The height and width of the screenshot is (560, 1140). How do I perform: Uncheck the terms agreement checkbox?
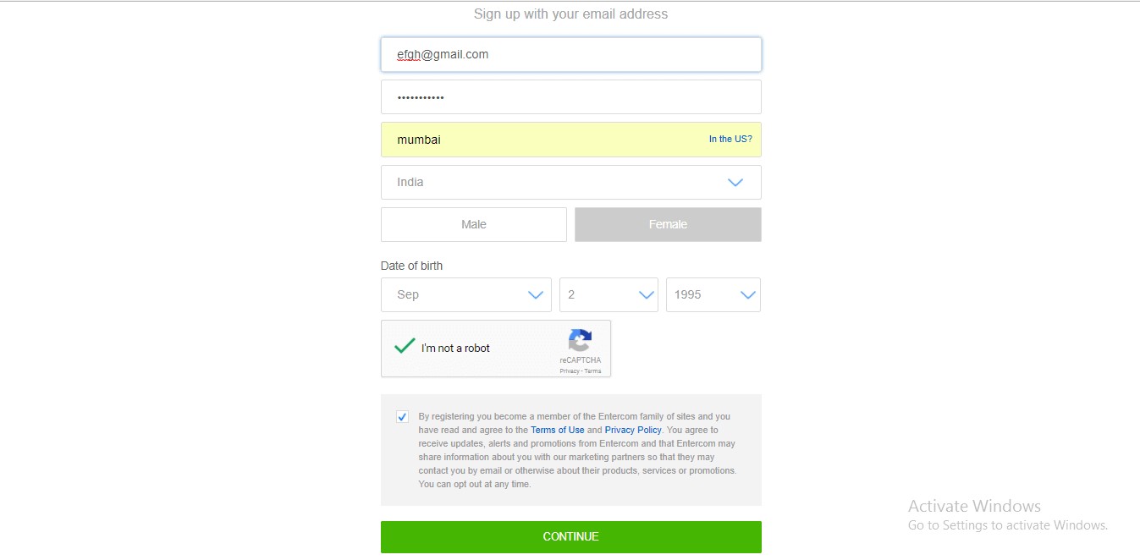[x=402, y=417]
